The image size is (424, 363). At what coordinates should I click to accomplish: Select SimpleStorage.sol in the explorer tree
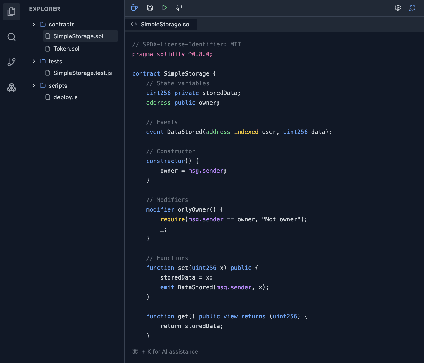click(x=80, y=36)
